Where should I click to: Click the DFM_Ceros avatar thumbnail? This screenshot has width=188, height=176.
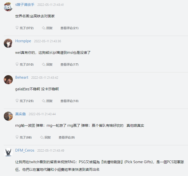coord(8,153)
